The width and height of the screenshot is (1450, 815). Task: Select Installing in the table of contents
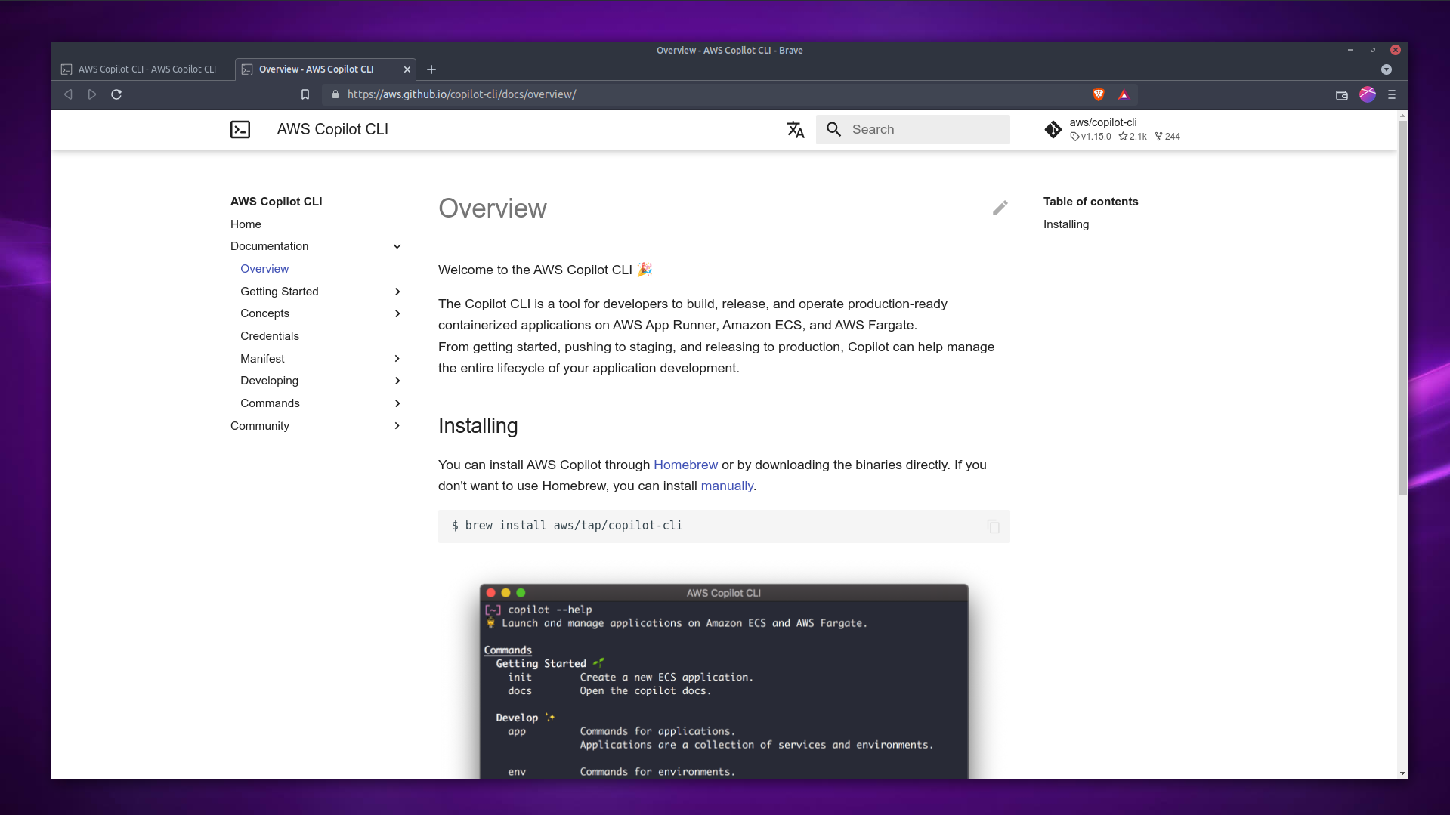pyautogui.click(x=1065, y=224)
